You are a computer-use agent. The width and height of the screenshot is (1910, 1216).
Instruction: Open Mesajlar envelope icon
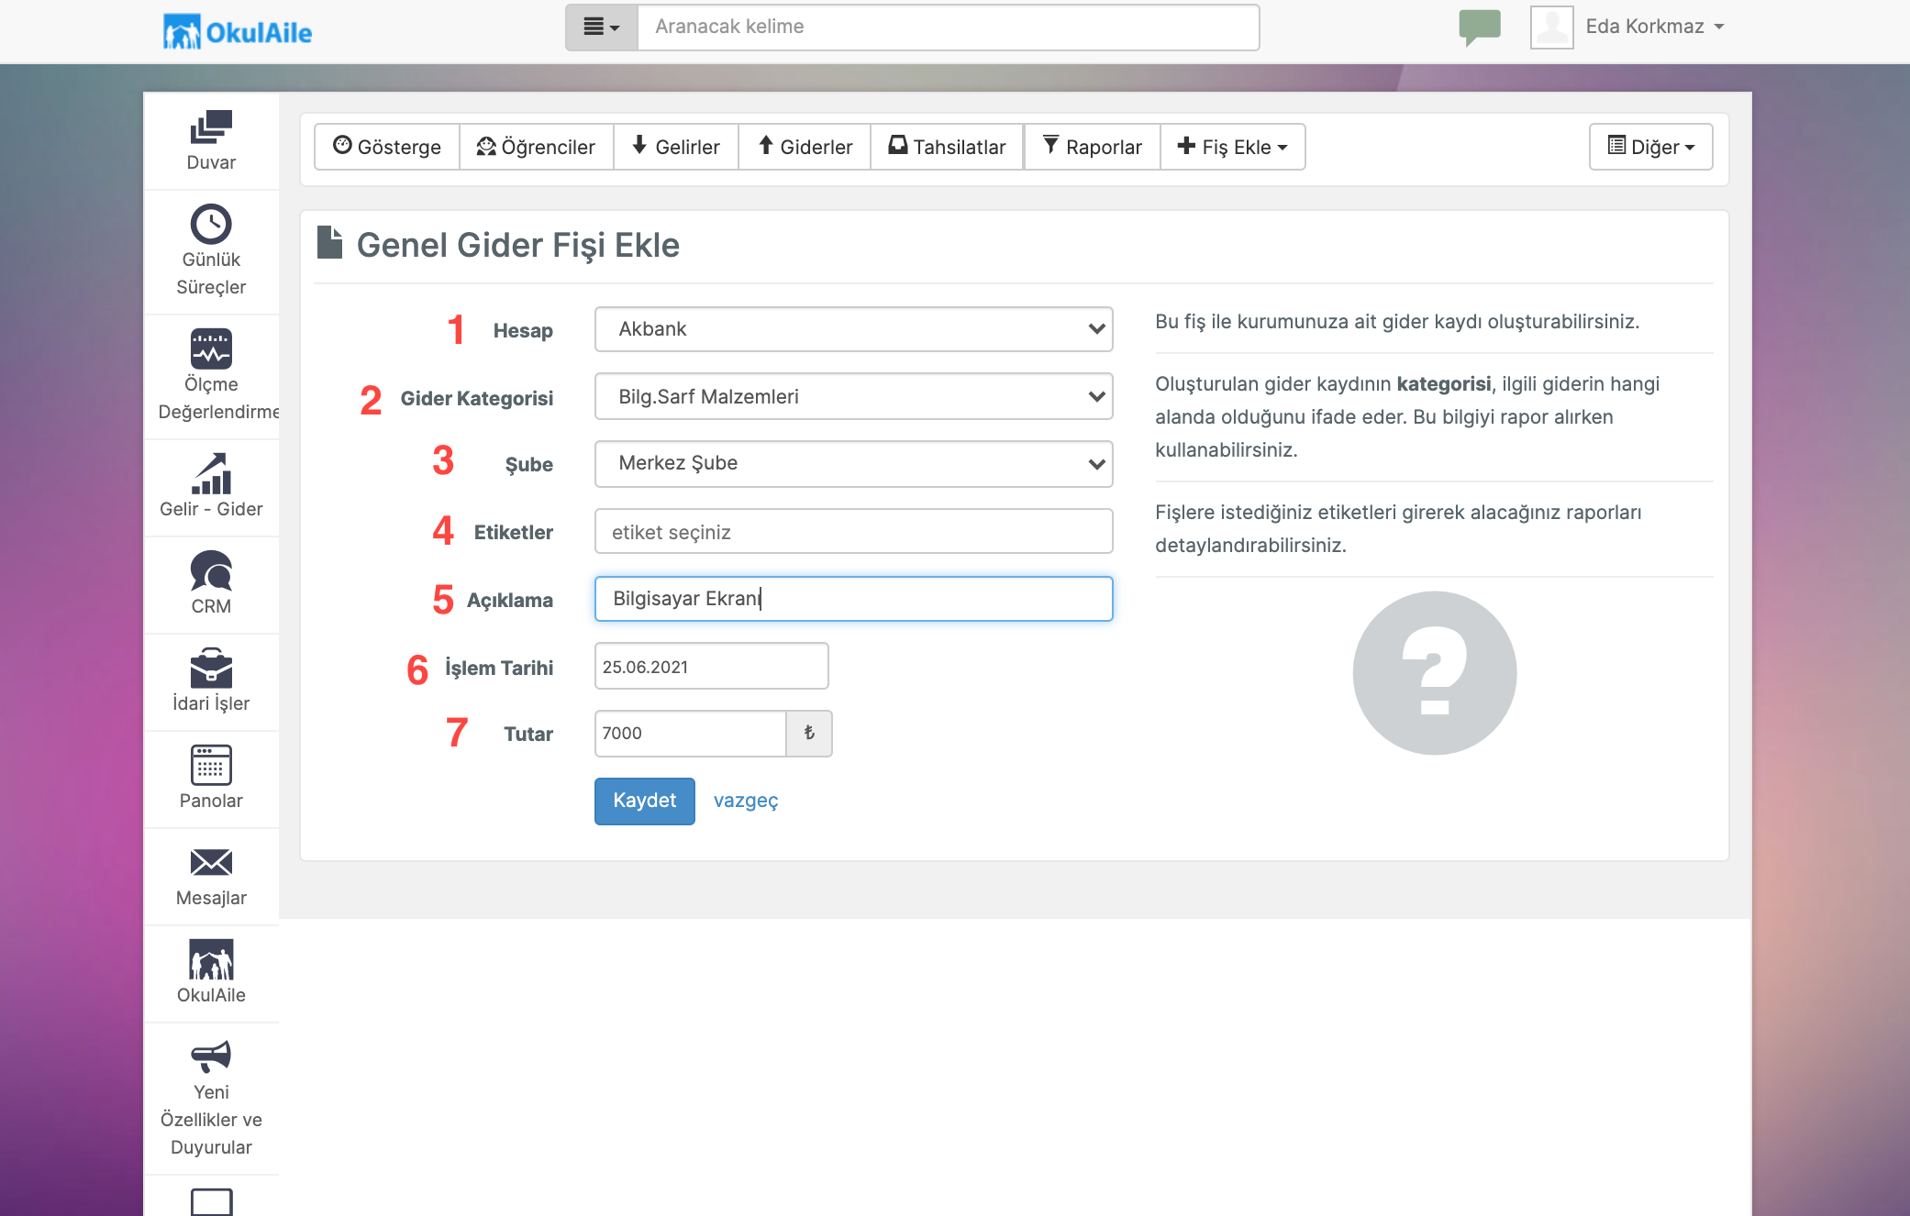coord(211,862)
